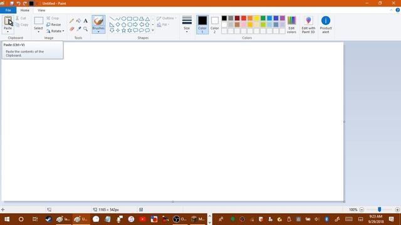Open the shape Outline dropdown

pyautogui.click(x=167, y=18)
